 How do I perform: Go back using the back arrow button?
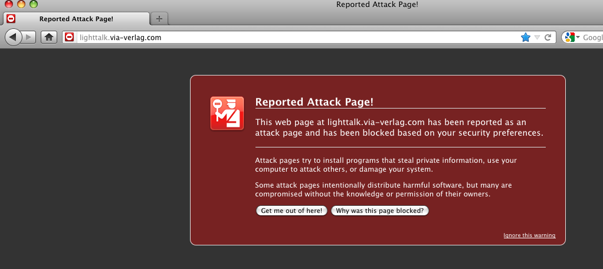[13, 37]
